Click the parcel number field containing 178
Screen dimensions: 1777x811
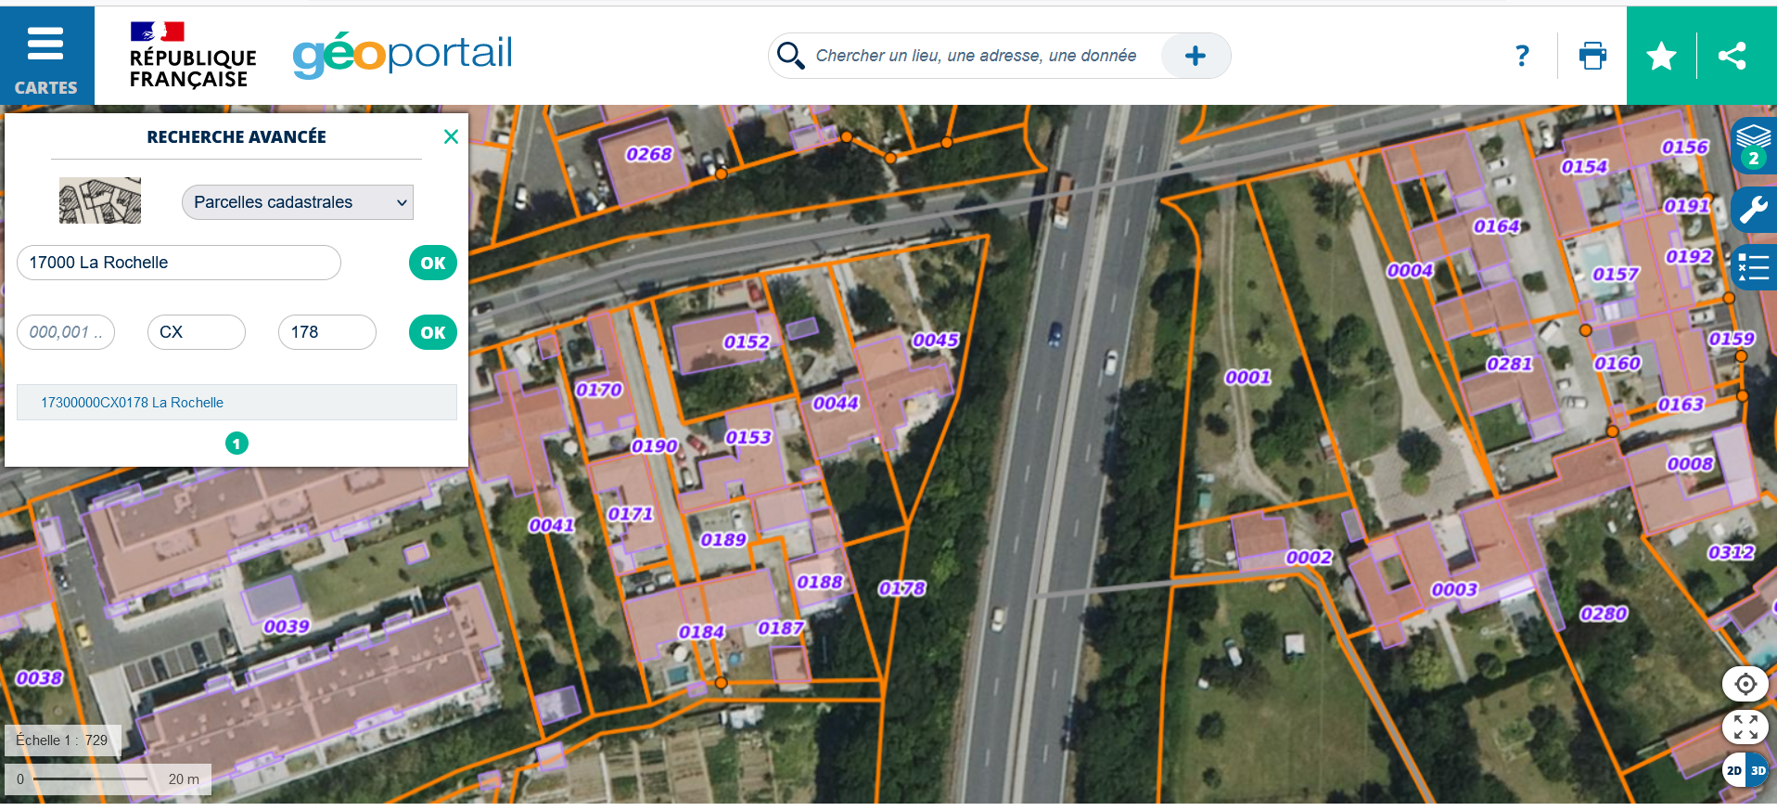pyautogui.click(x=326, y=332)
